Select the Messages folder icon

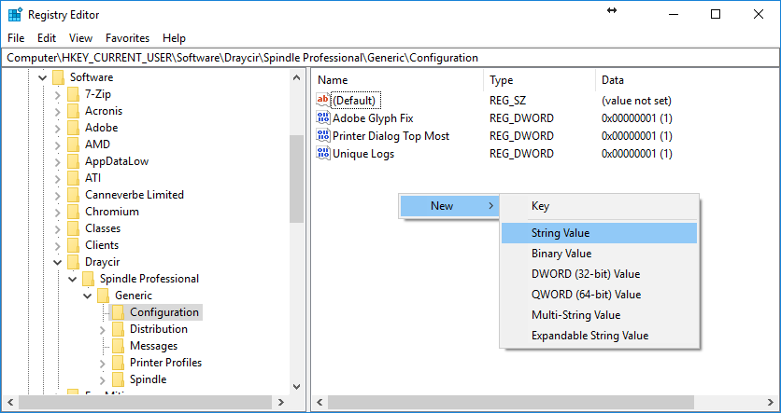pyautogui.click(x=118, y=346)
